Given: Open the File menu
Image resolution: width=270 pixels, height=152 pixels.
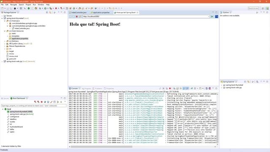Looking at the screenshot, I should click(x=2, y=5).
